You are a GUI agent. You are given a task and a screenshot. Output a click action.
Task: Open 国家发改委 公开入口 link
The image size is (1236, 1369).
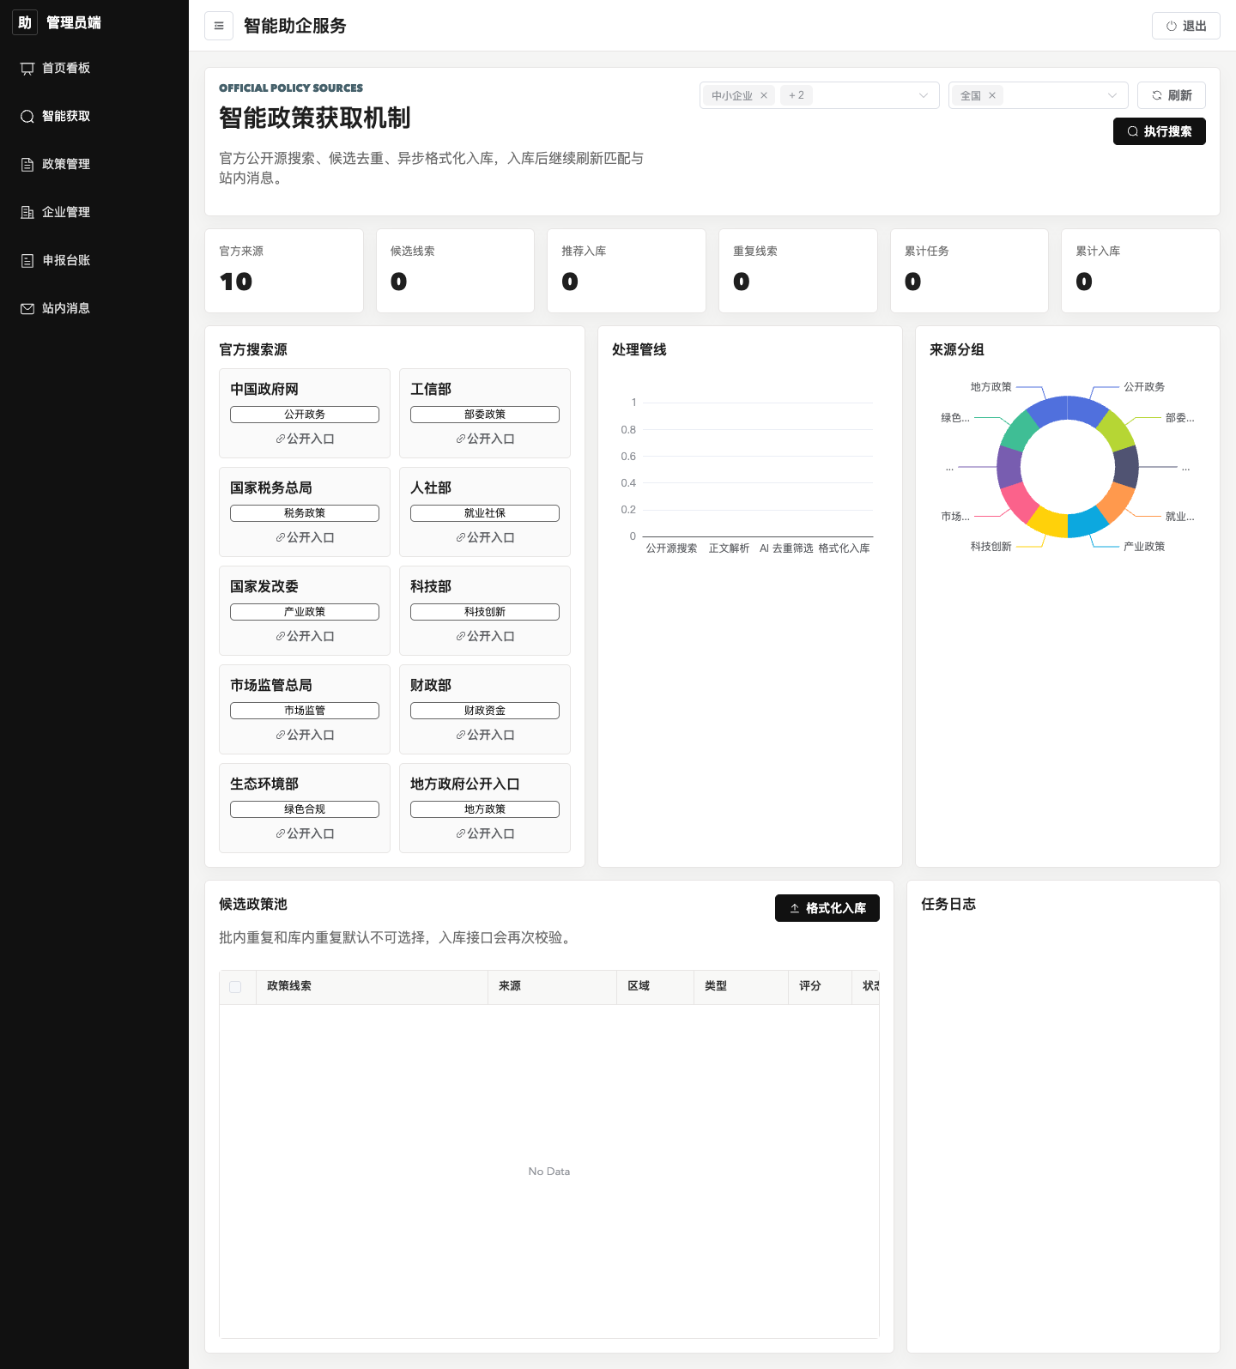[x=305, y=636]
